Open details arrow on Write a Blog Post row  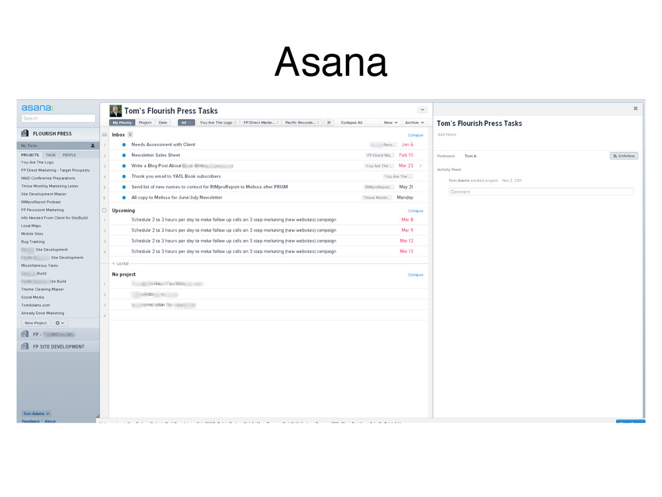[x=420, y=166]
